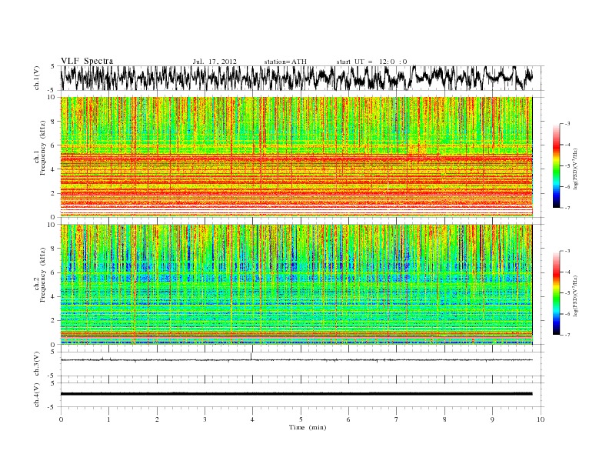
Task: Click the "log(PSD)(V²/Hz)" label beside ch.2 color bar
Action: pyautogui.click(x=576, y=295)
